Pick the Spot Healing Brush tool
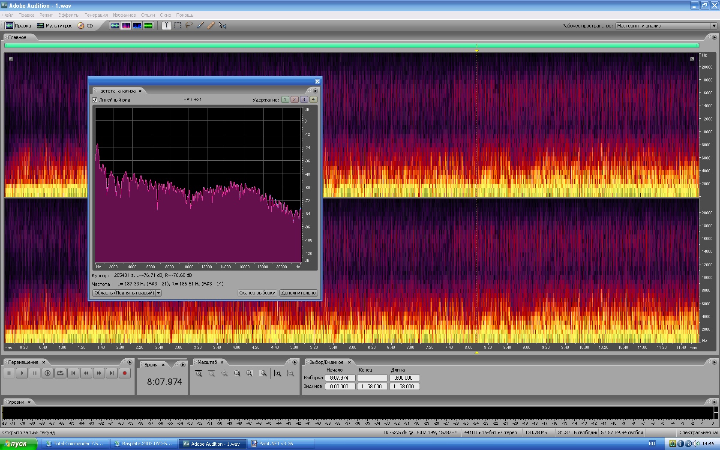720x450 pixels. (211, 26)
